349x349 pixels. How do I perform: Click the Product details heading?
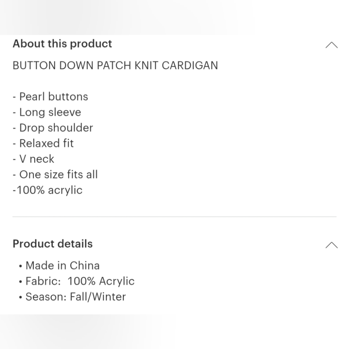[53, 244]
